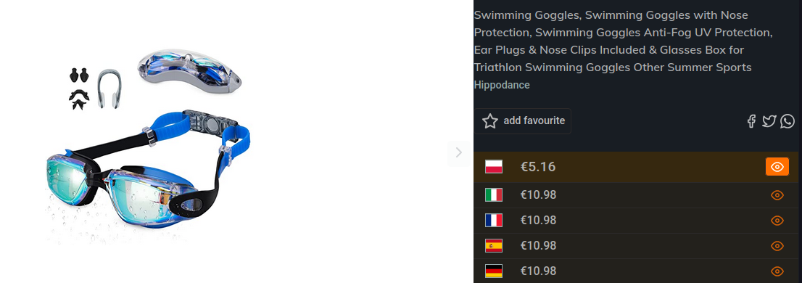The height and width of the screenshot is (283, 802).
Task: Toggle the eye icon for Italy price
Action: 777,195
